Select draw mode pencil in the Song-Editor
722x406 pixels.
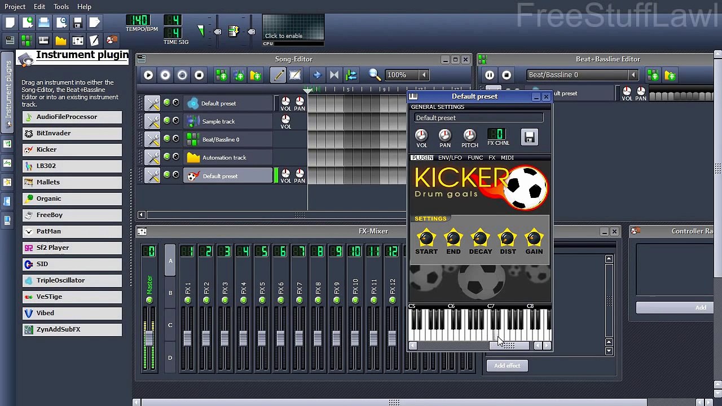coord(278,75)
